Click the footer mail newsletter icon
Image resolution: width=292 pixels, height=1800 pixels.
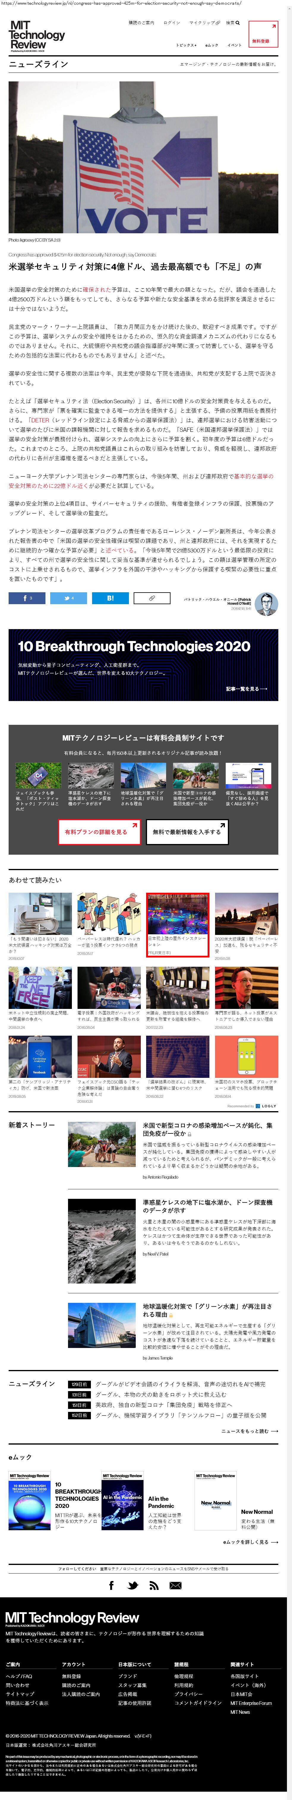point(175,1585)
